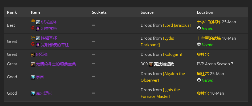Click the Horde faction icon beside 光明邪使的专注
Screen dimensions: 252x106
tap(33, 44)
